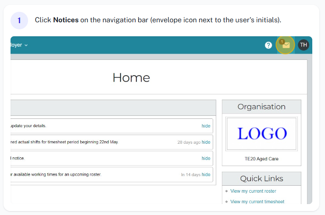Click the '28 days ago' timestamp
325x215 pixels.
189,142
